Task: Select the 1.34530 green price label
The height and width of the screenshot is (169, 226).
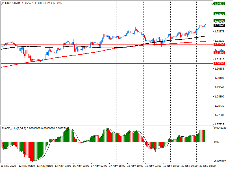Action: click(219, 4)
